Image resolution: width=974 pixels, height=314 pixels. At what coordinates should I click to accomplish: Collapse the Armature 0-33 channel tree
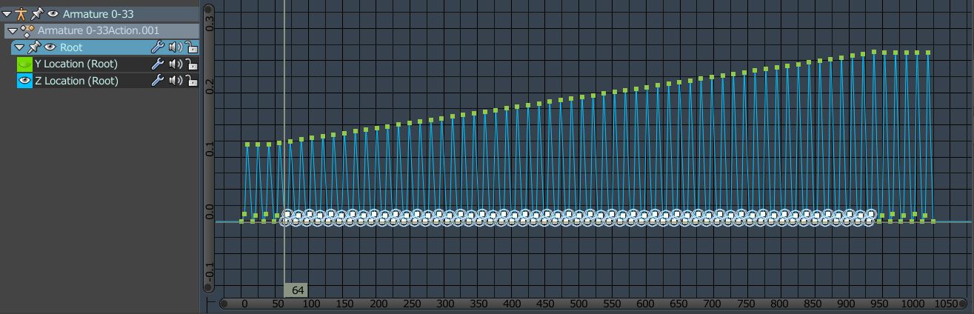click(7, 14)
